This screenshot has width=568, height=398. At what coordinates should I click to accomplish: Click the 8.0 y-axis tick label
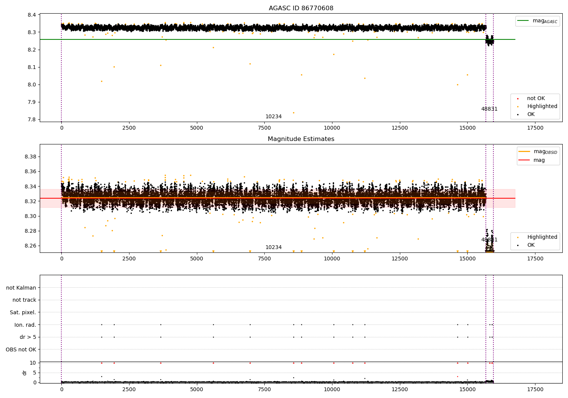(x=32, y=85)
